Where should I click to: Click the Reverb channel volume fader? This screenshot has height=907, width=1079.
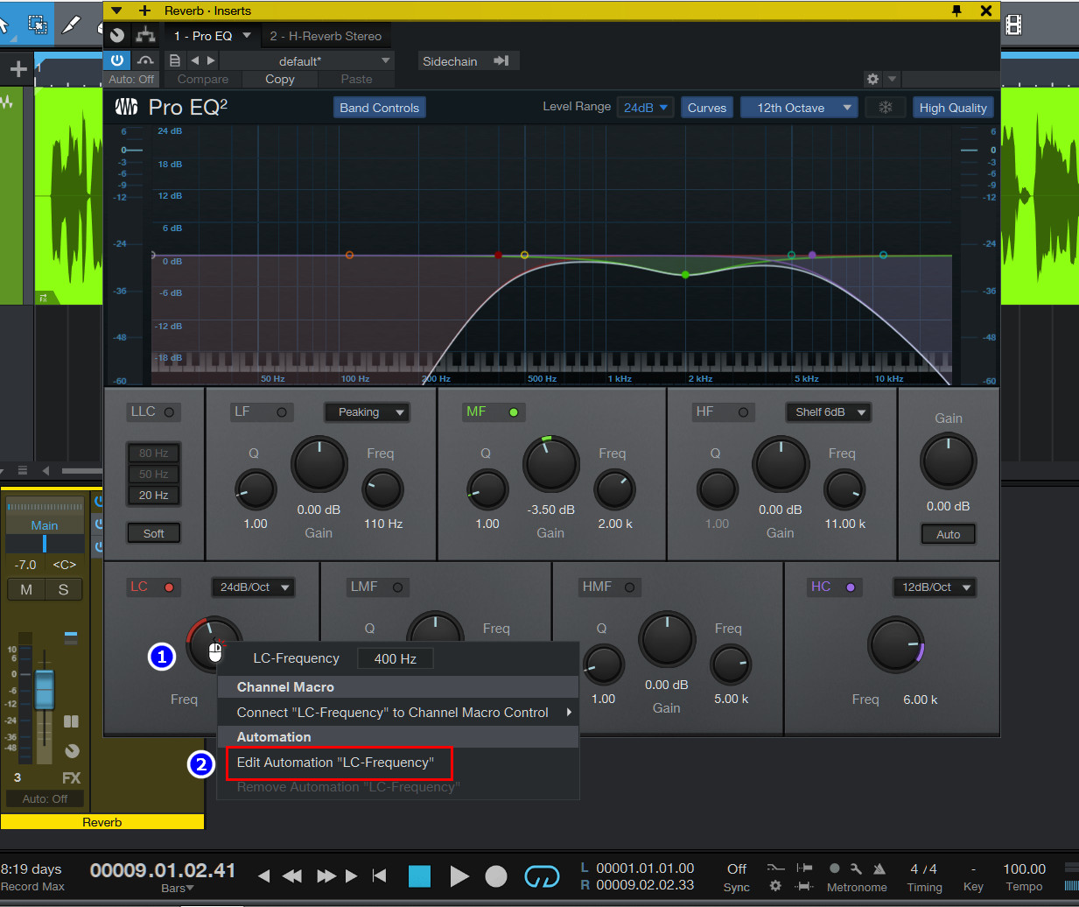pyautogui.click(x=44, y=688)
